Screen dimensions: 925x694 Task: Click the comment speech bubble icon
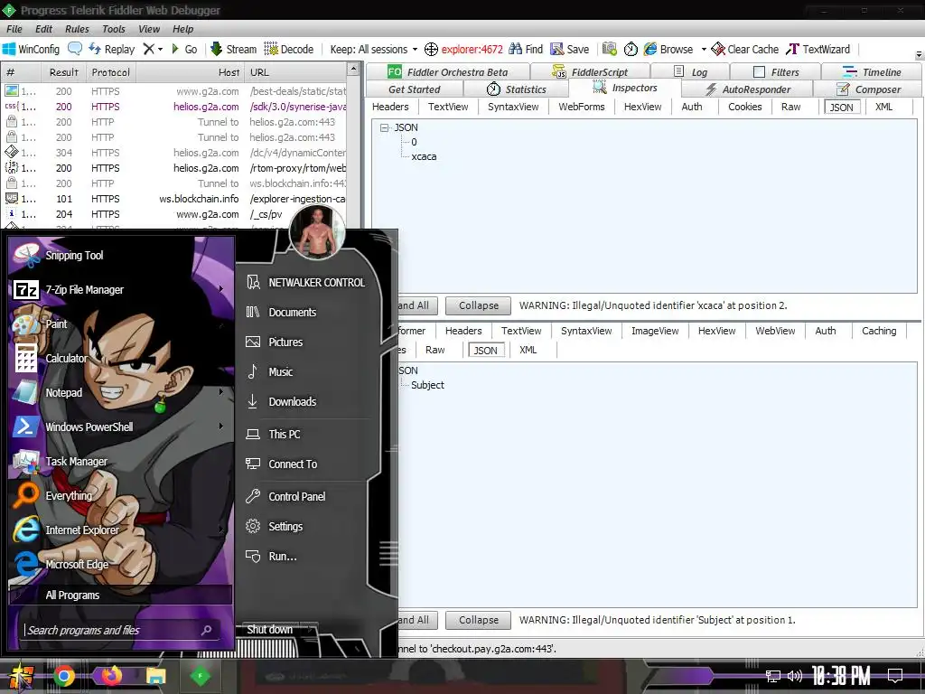click(x=75, y=49)
